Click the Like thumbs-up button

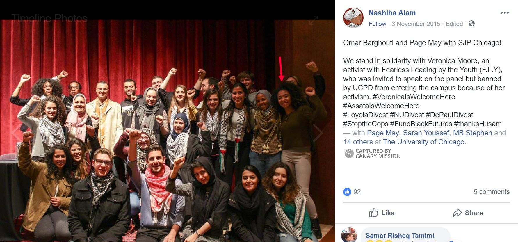[382, 213]
